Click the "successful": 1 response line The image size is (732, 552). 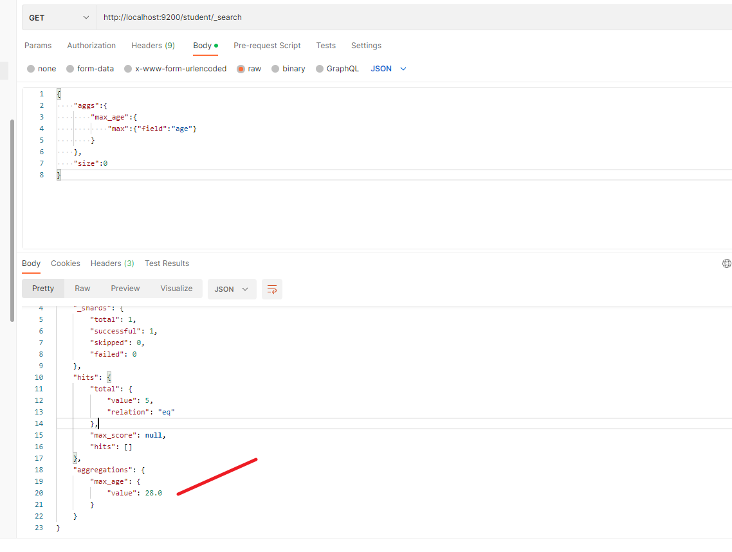(x=124, y=331)
